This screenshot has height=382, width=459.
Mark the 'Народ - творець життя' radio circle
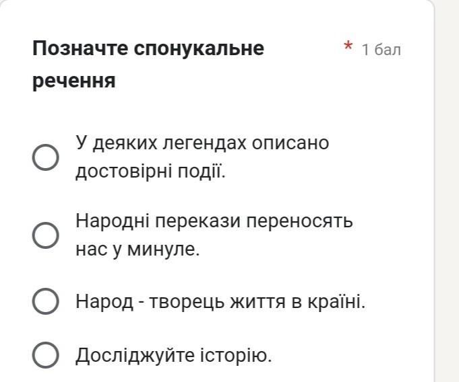[45, 302]
